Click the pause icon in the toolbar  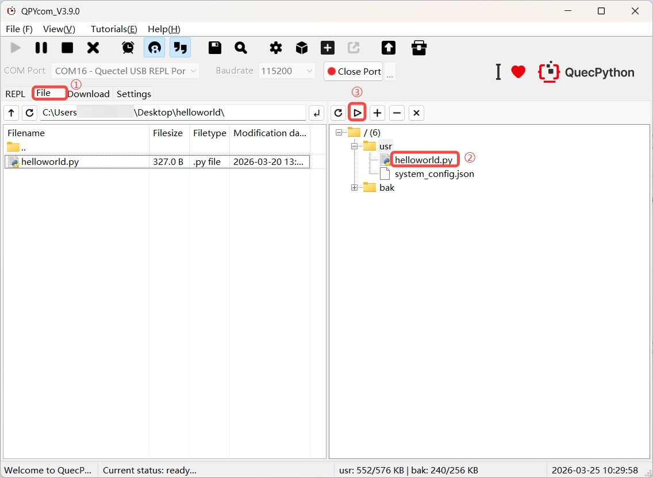41,48
